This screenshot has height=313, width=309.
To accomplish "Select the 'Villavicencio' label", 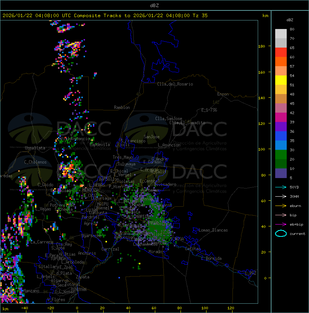I will pyautogui.click(x=75, y=139).
